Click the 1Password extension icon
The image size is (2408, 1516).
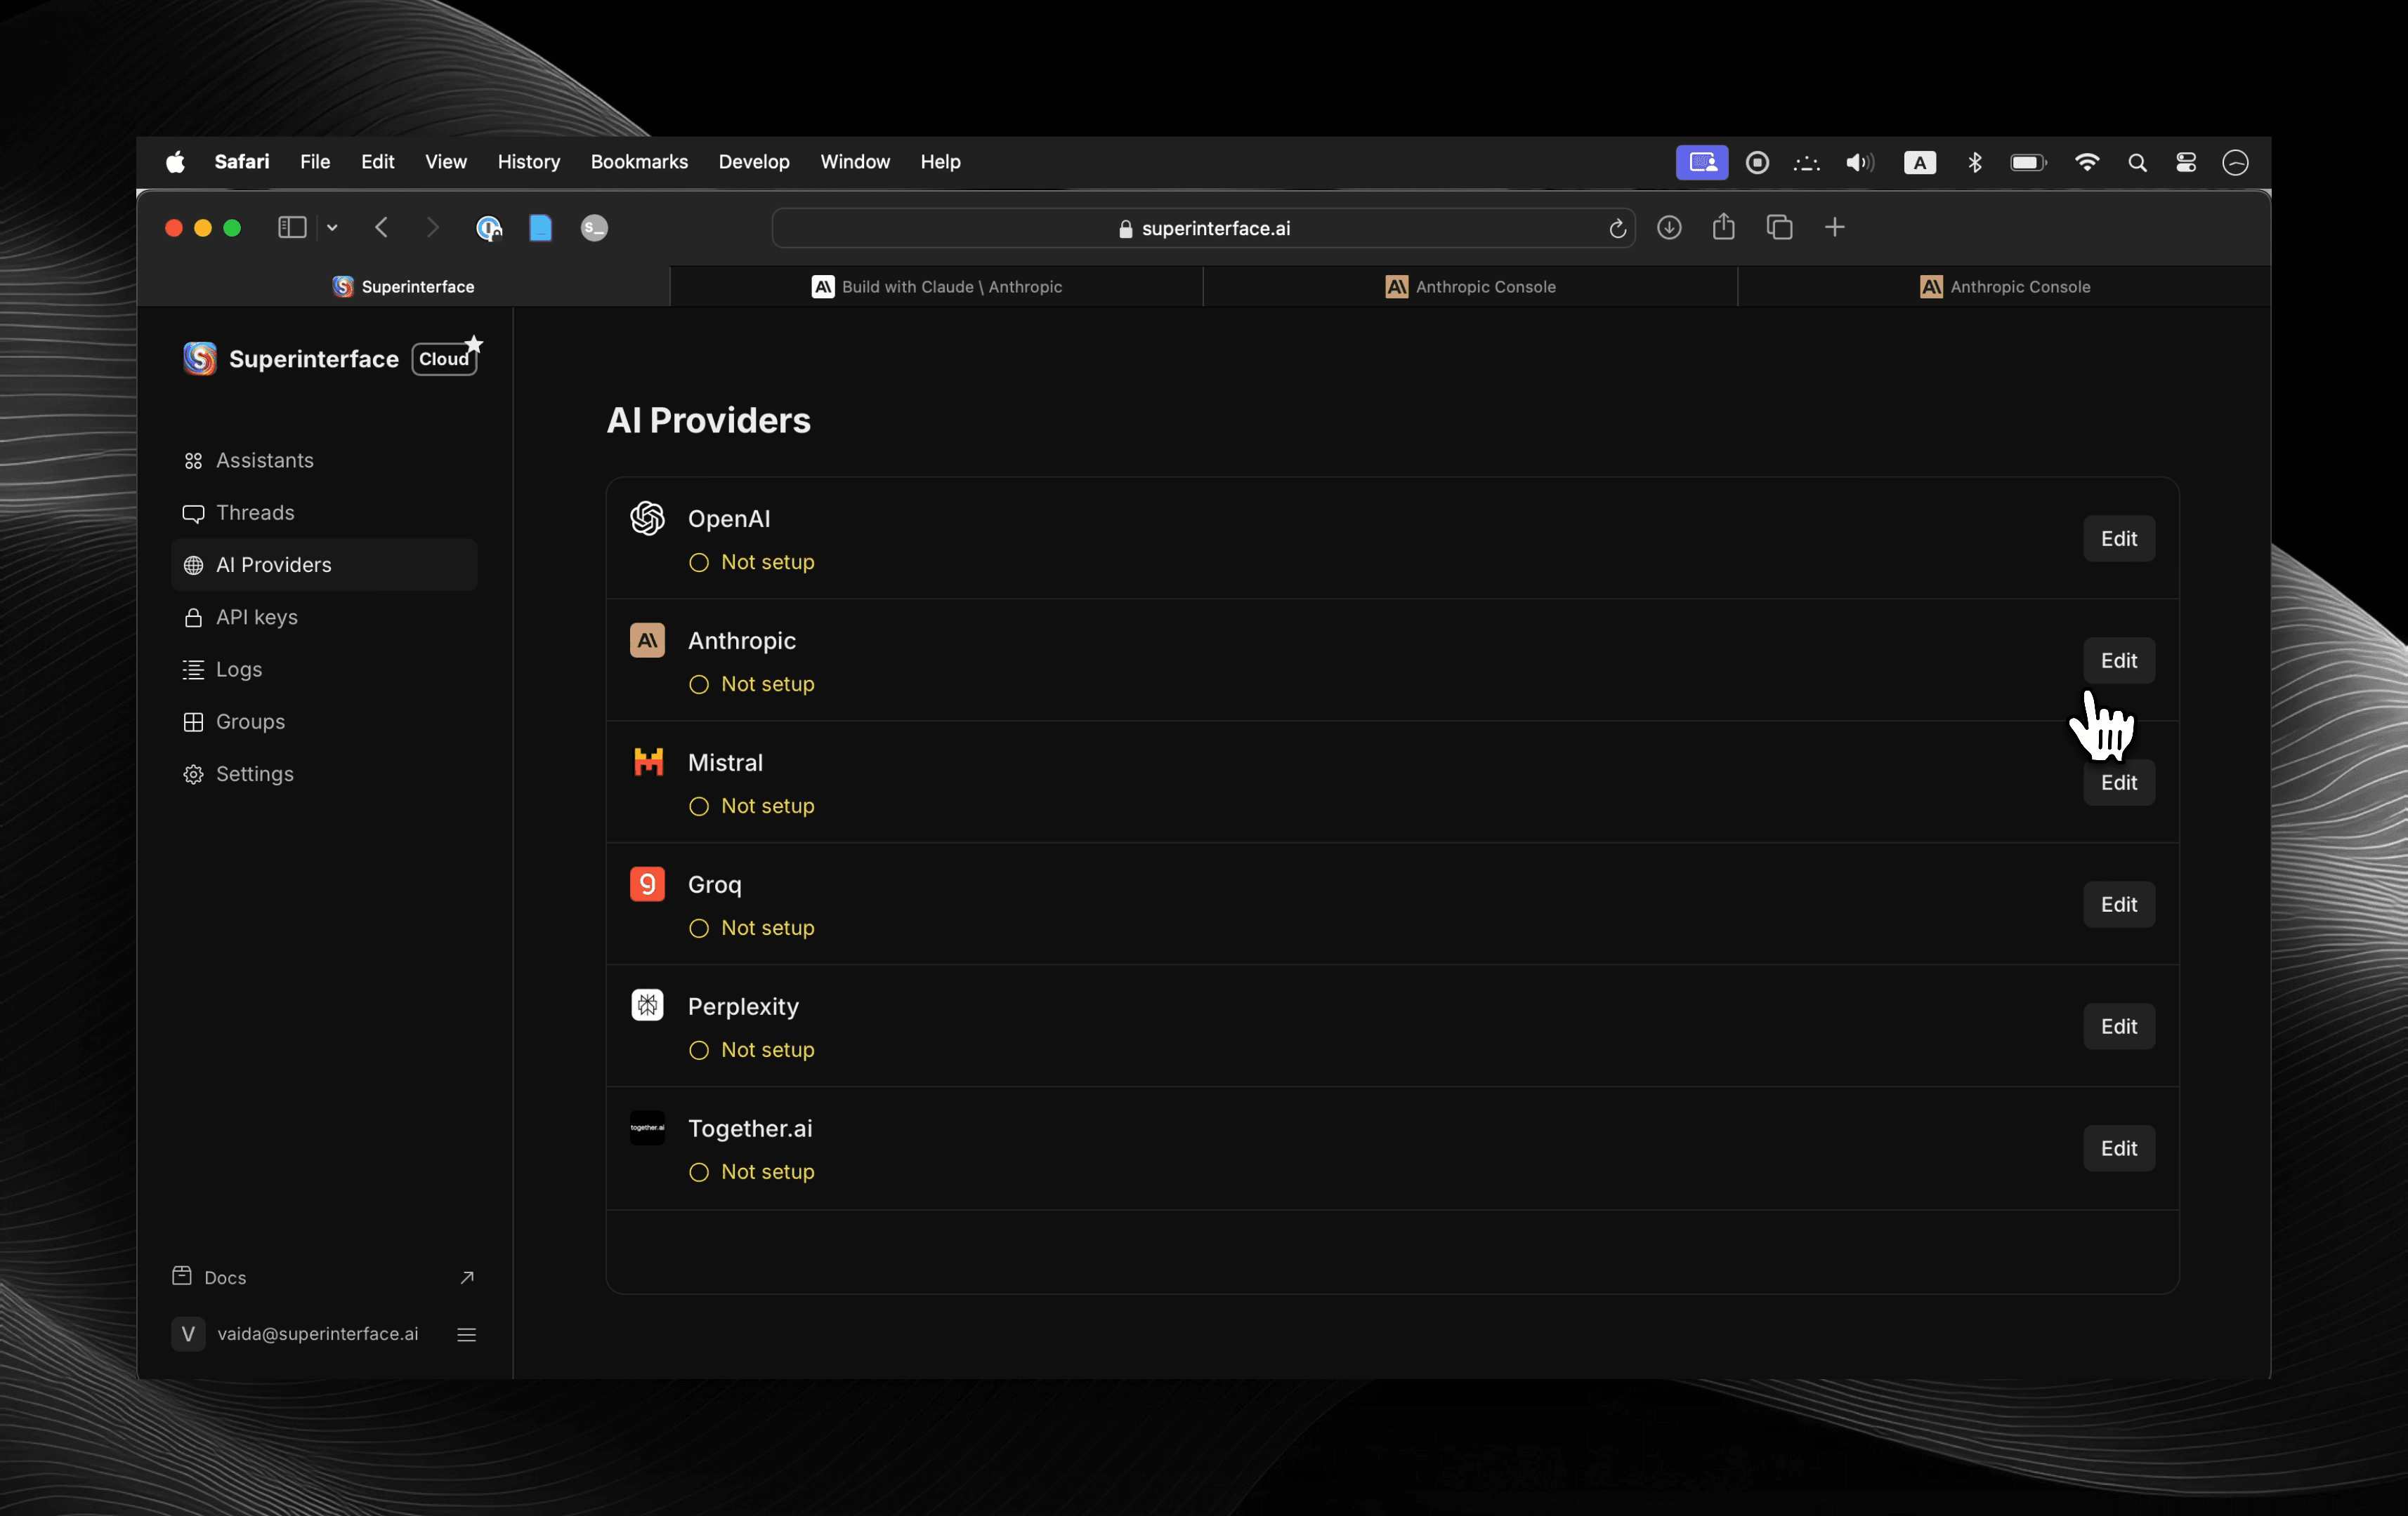pyautogui.click(x=489, y=228)
